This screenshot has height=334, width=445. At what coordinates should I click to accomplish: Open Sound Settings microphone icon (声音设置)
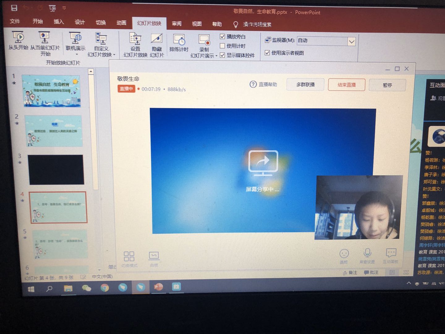click(x=367, y=256)
